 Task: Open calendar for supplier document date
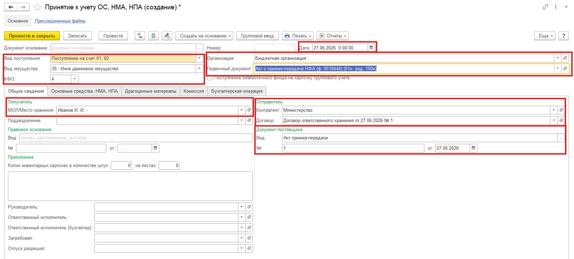[474, 148]
